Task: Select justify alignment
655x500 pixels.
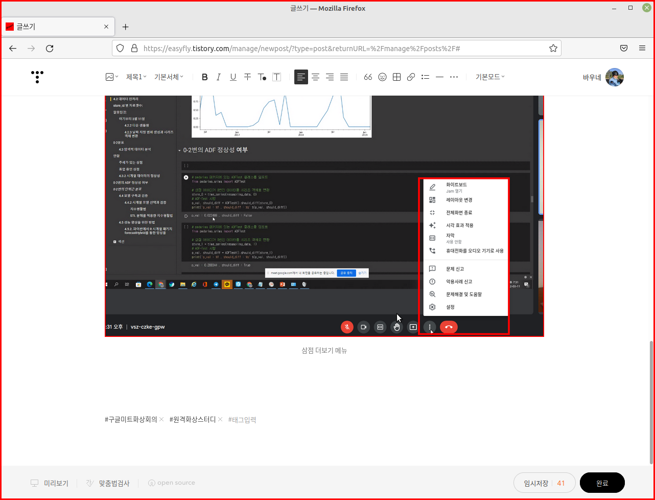Action: pyautogui.click(x=344, y=77)
